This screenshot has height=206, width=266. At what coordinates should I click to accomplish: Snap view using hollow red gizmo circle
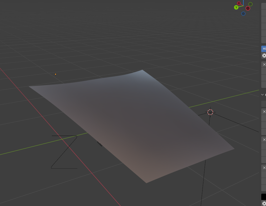click(x=248, y=8)
